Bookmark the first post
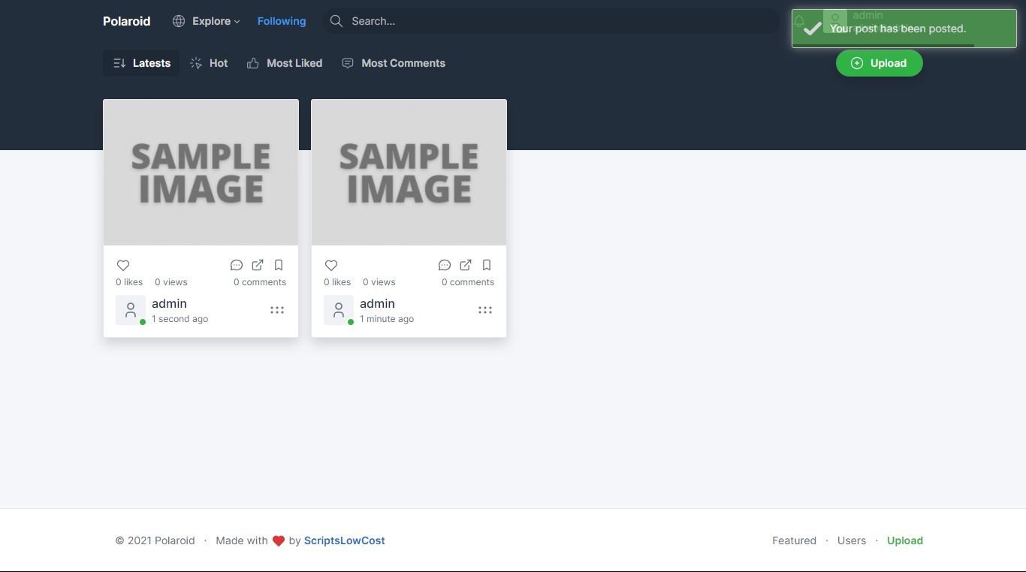 [x=279, y=265]
